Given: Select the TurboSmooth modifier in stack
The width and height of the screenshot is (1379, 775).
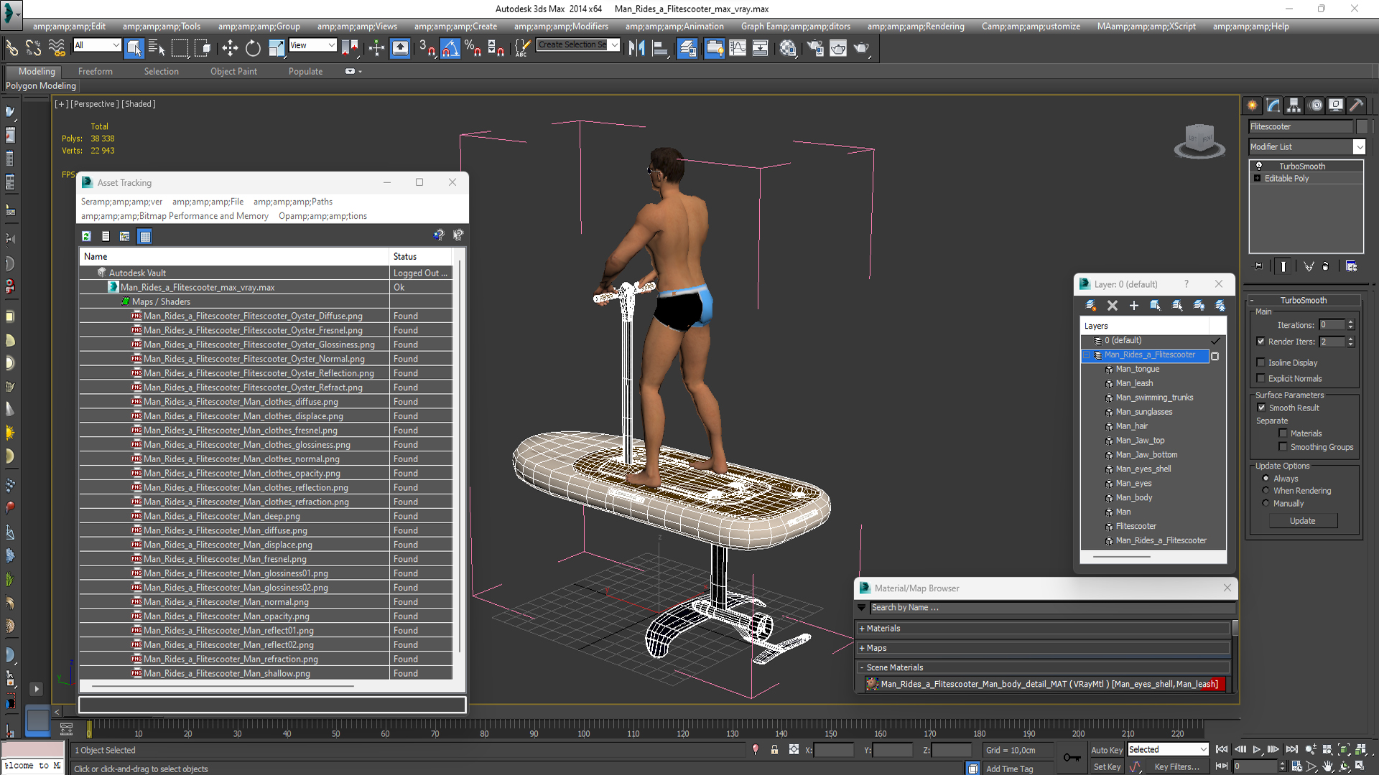Looking at the screenshot, I should (1302, 166).
